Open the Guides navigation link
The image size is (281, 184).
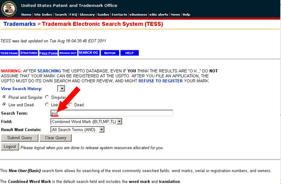coord(103,15)
